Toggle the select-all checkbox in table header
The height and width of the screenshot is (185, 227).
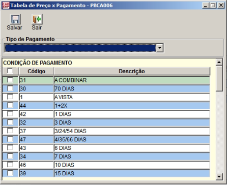(10, 71)
